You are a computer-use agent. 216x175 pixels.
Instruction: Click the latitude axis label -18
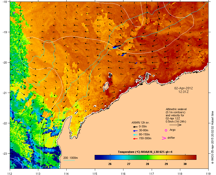click(4, 2)
